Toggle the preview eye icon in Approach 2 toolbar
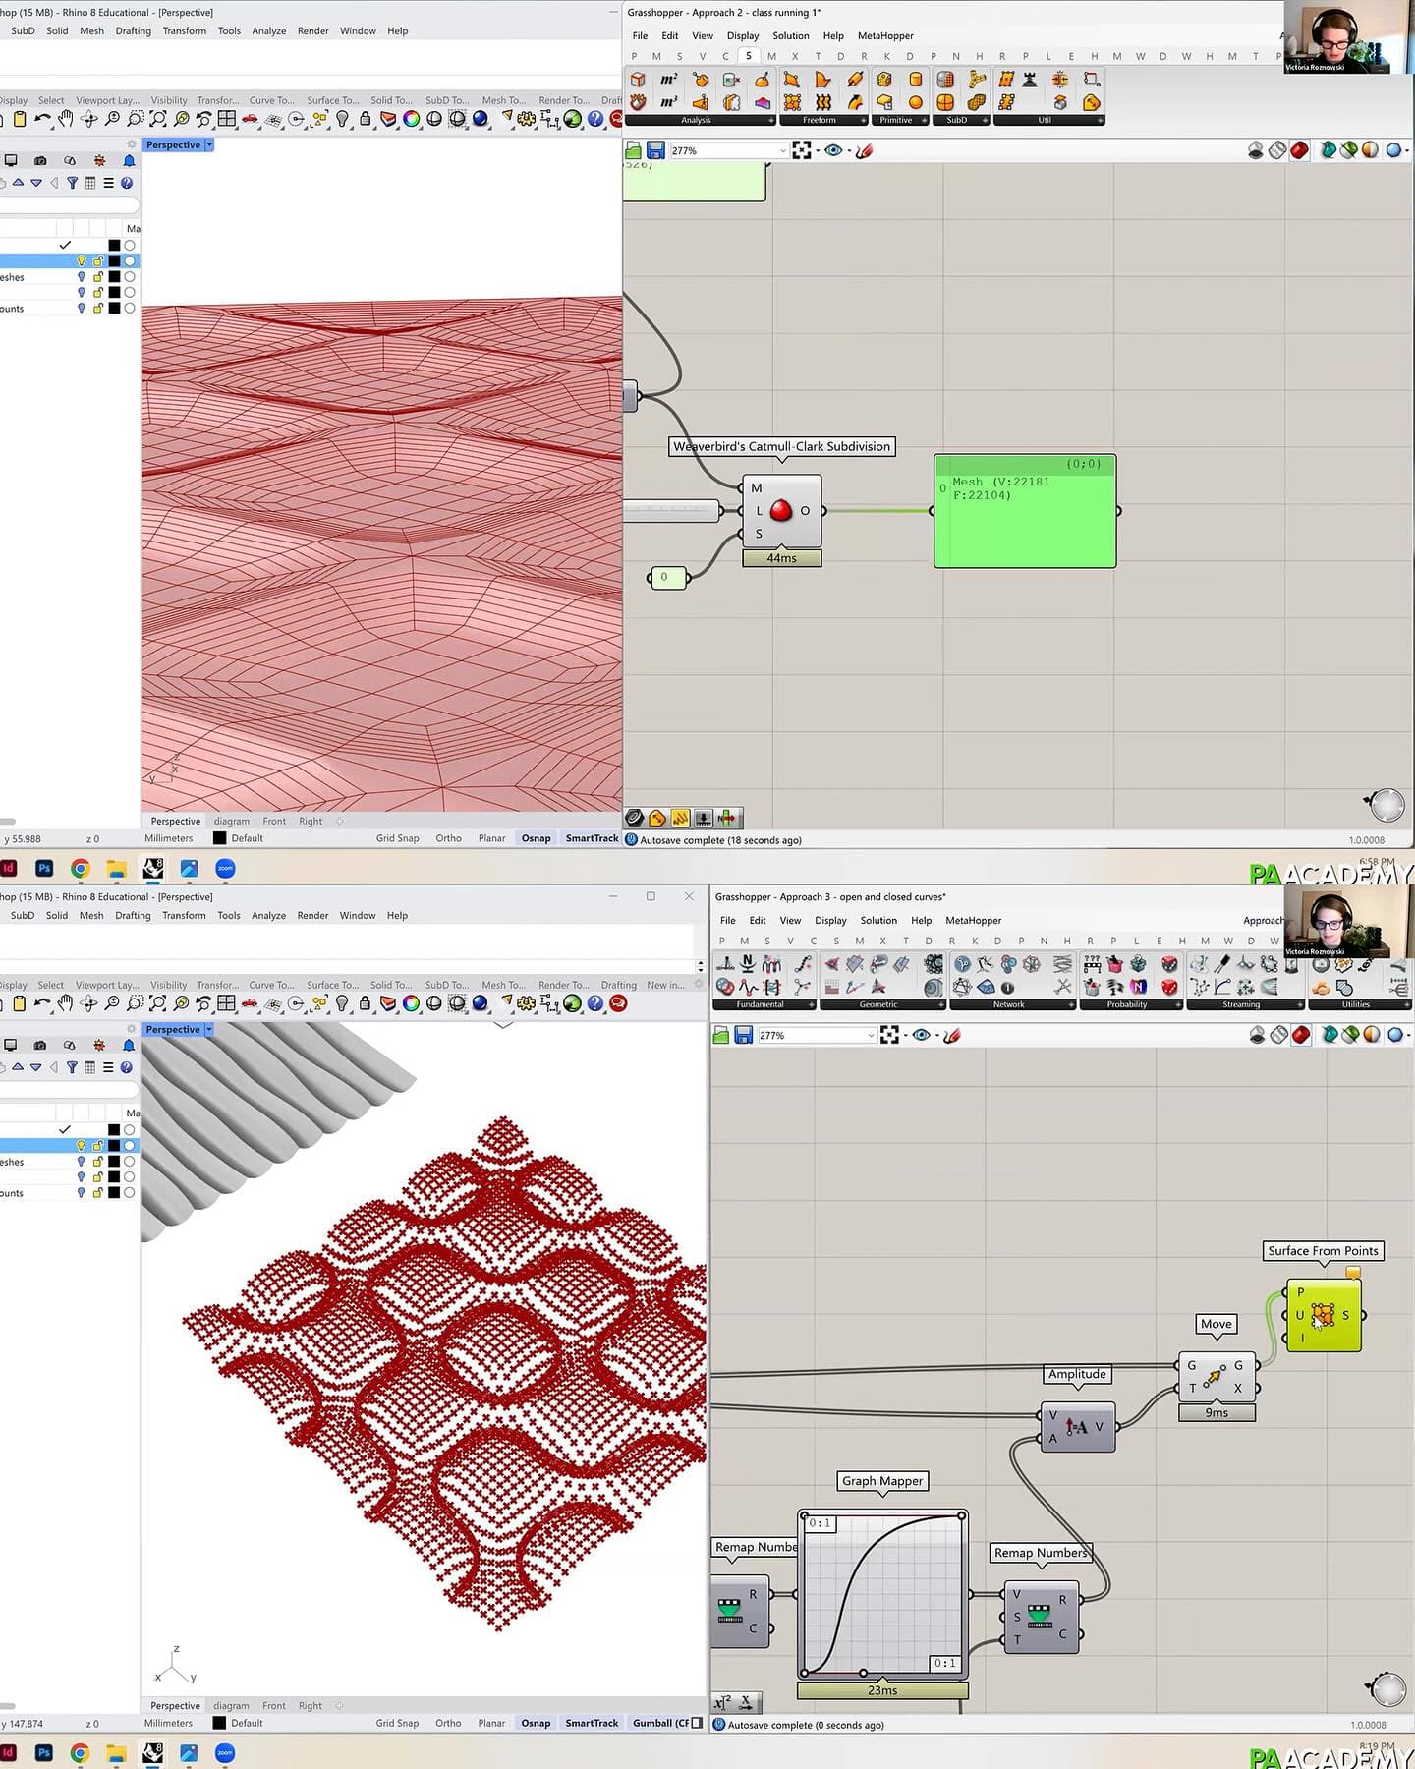This screenshot has width=1415, height=1769. (x=833, y=150)
